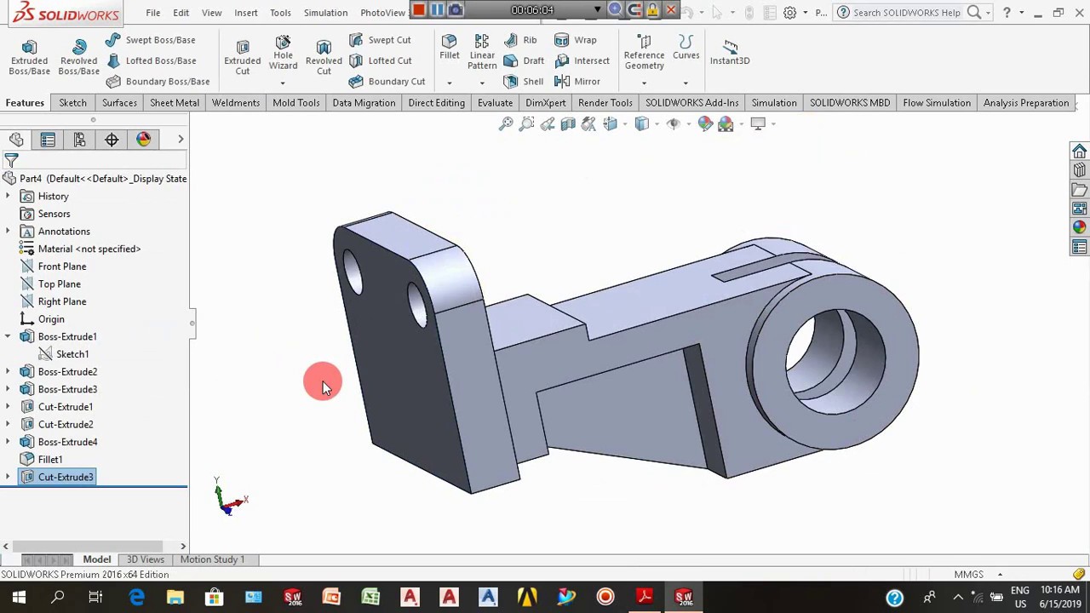This screenshot has height=613, width=1090.
Task: Click the Draft feature tool
Action: 524,61
